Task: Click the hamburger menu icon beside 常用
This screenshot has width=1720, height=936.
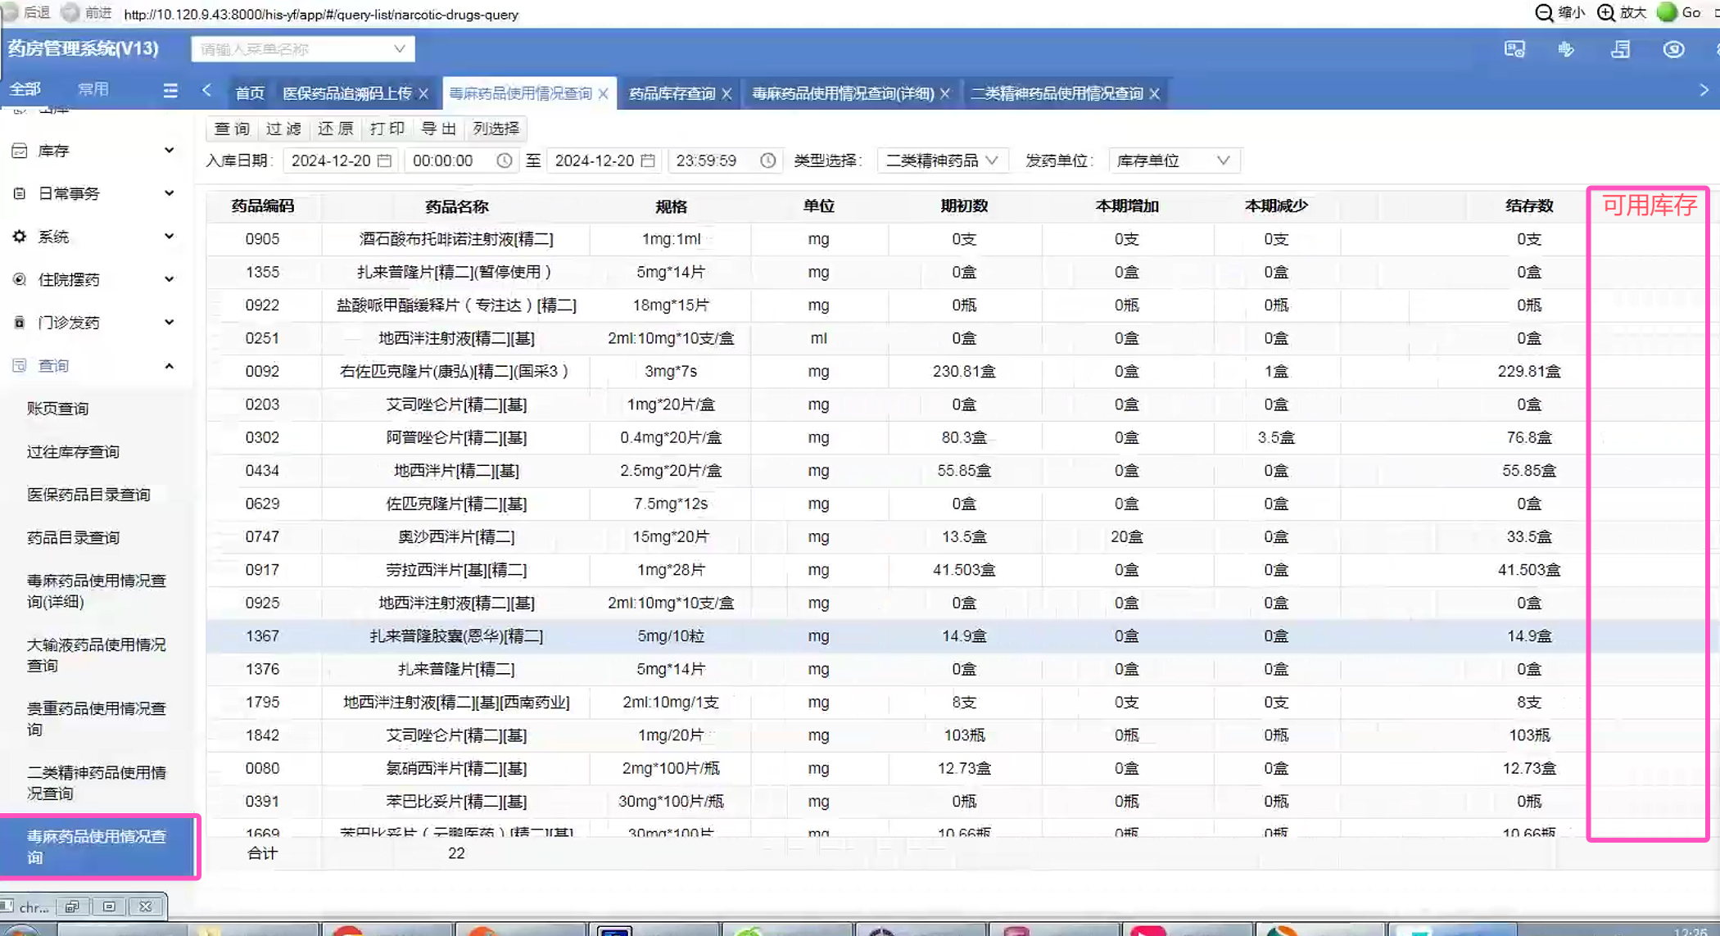Action: (x=170, y=90)
